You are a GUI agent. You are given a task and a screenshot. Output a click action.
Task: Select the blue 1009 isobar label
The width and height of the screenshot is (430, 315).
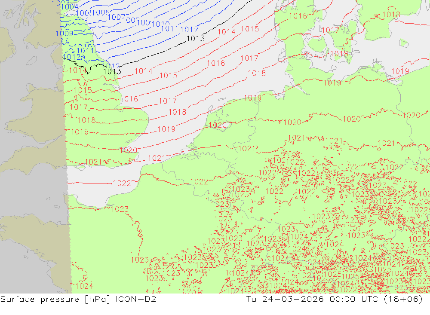pos(64,34)
